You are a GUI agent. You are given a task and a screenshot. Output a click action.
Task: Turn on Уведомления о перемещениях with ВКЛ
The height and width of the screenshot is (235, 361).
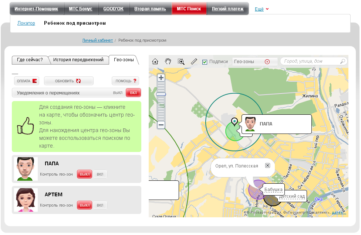[133, 93]
